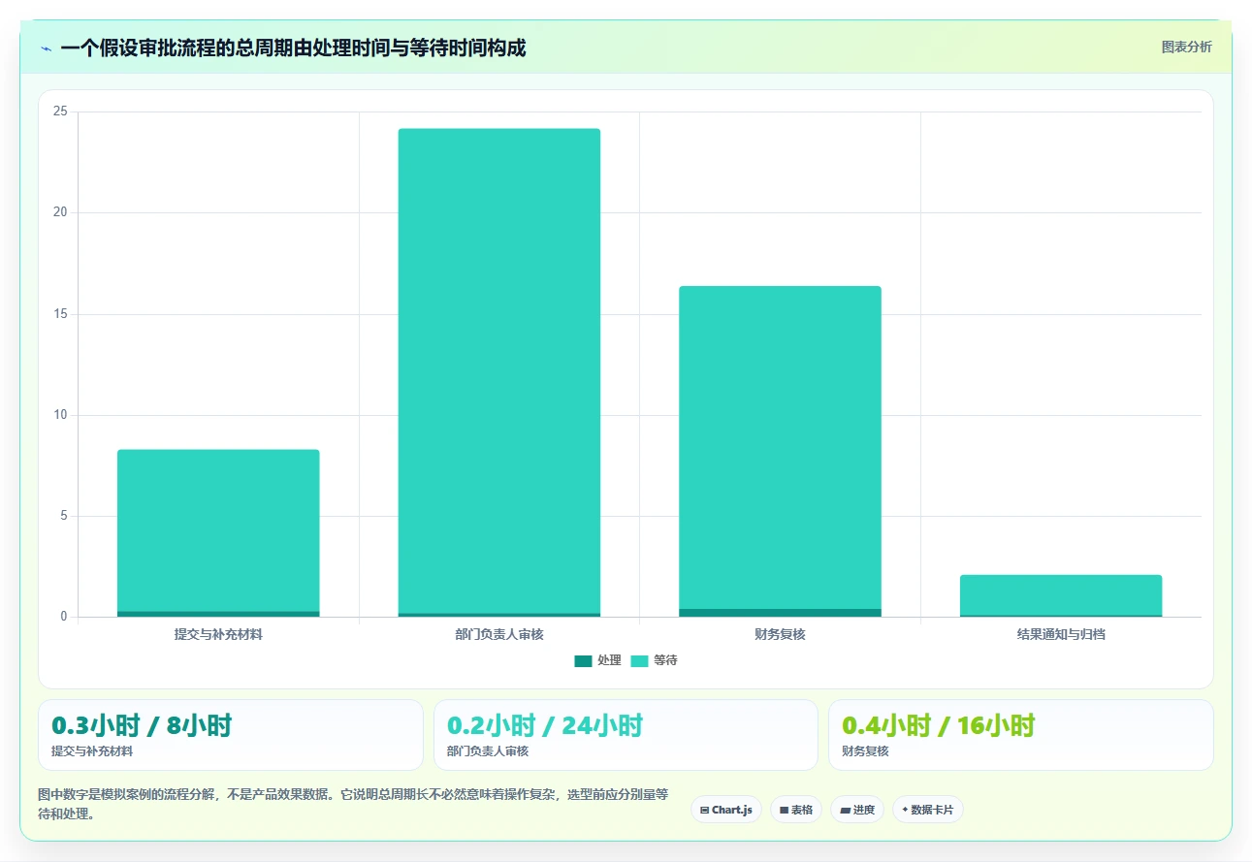Click x-axis label 财务复核
This screenshot has height=862, width=1252.
click(780, 635)
